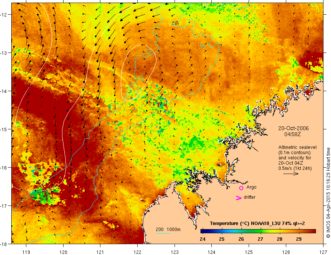
Task: Click the 'Altimetric sealevel' text line
Action: (298, 147)
